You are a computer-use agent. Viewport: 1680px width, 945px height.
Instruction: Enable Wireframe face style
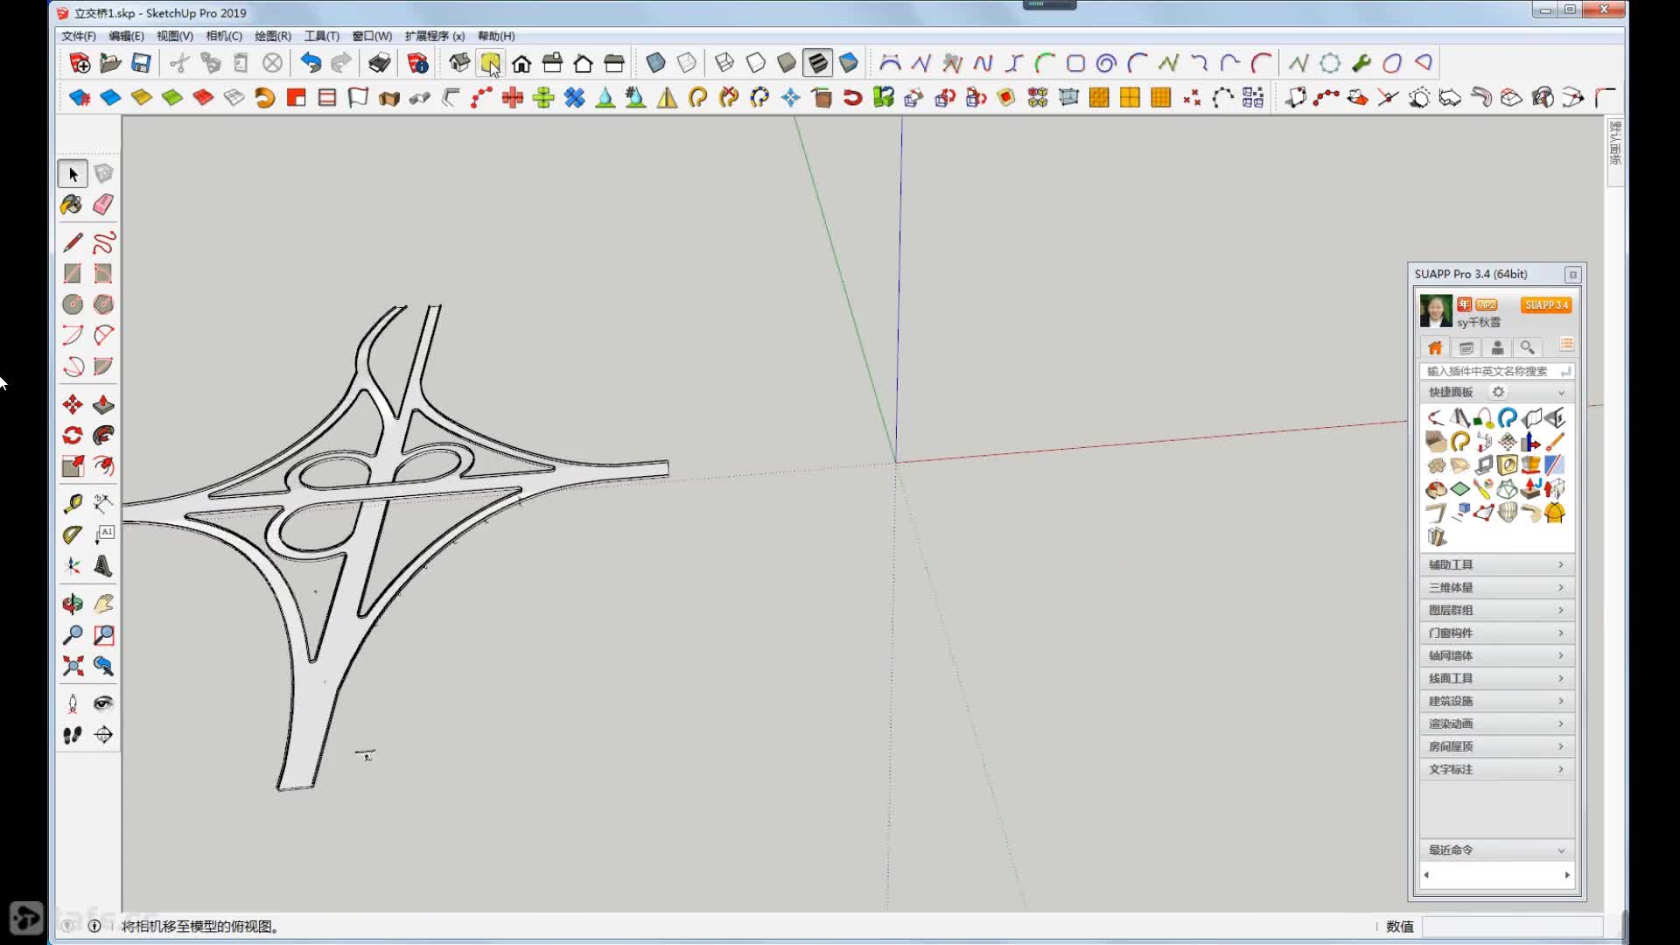pyautogui.click(x=724, y=63)
